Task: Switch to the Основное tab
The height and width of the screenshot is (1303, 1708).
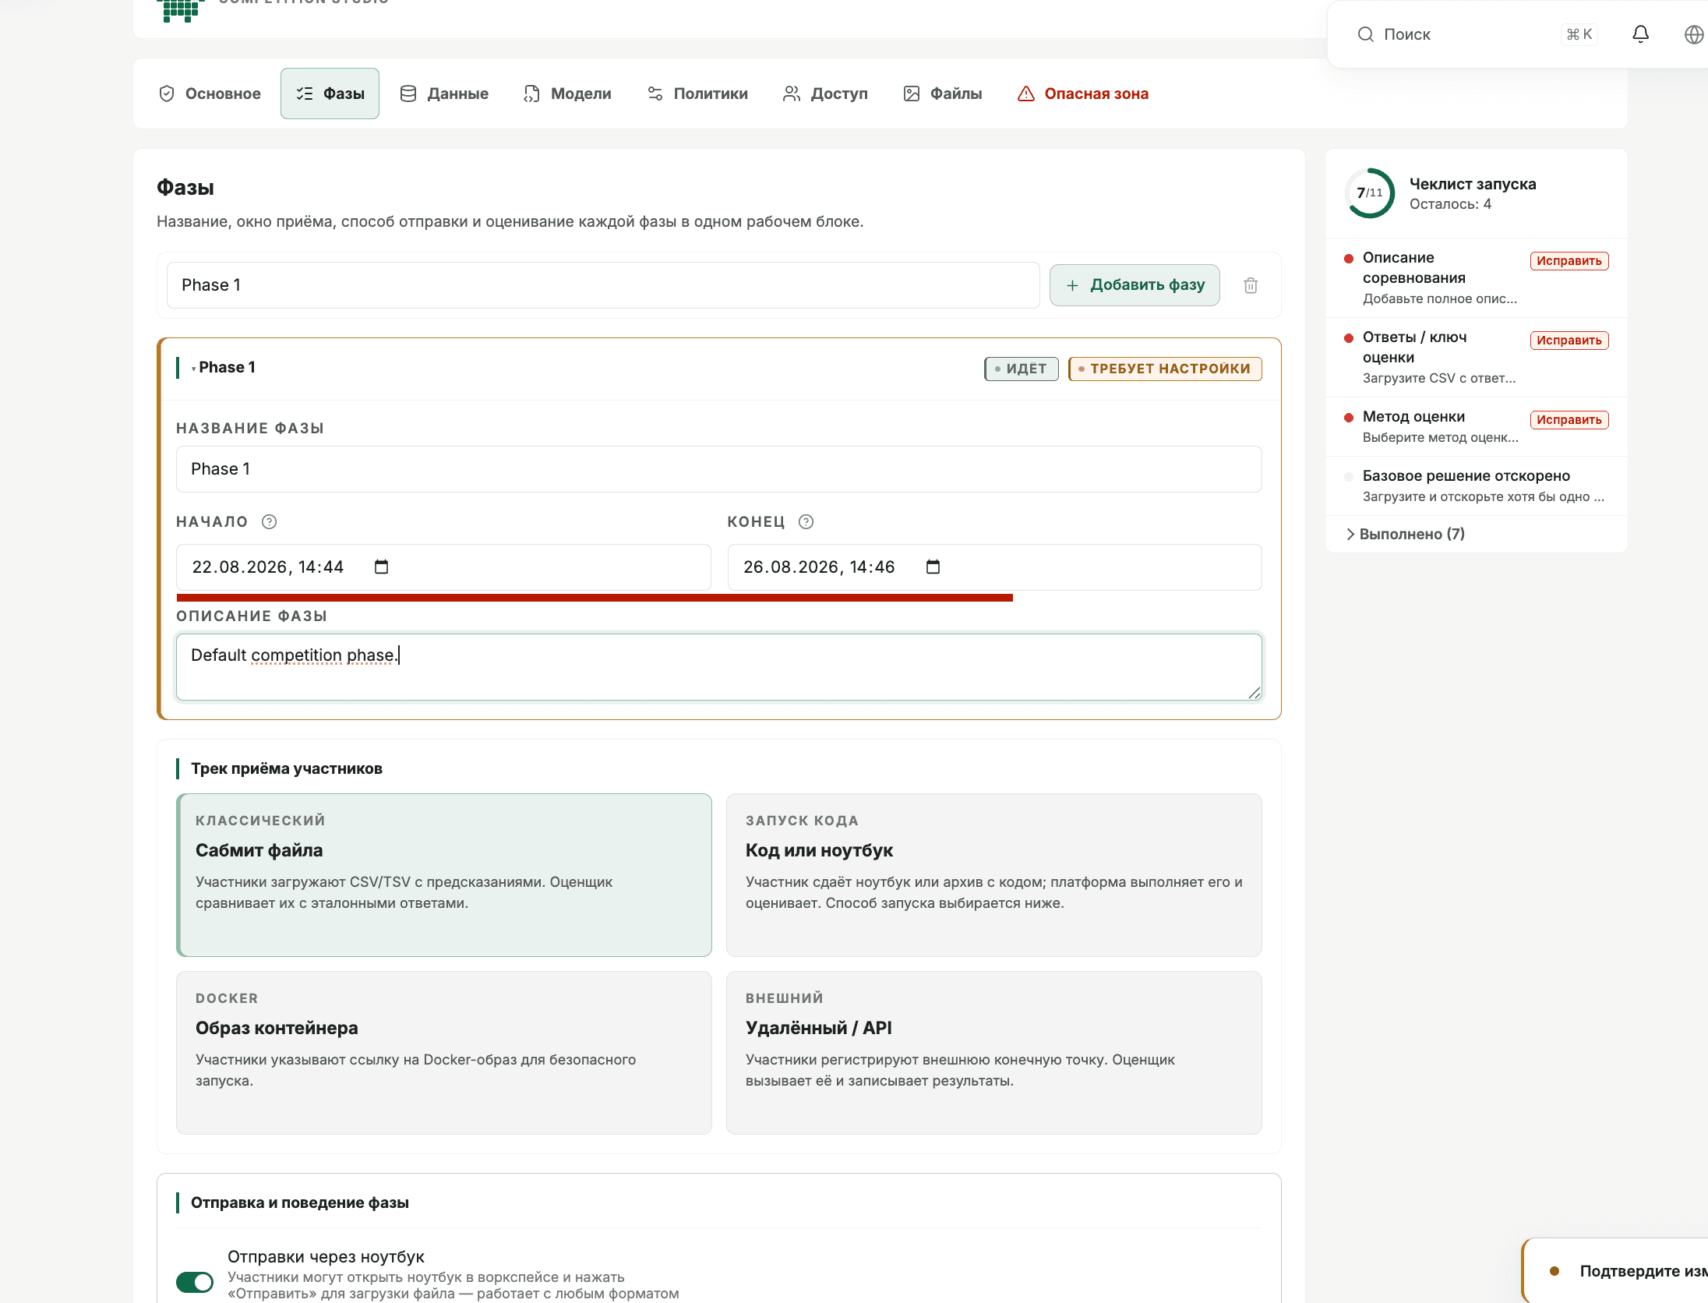Action: 210,94
